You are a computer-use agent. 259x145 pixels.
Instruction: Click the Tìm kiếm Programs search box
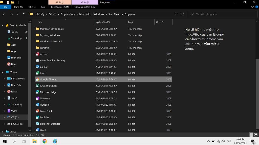click(223, 14)
